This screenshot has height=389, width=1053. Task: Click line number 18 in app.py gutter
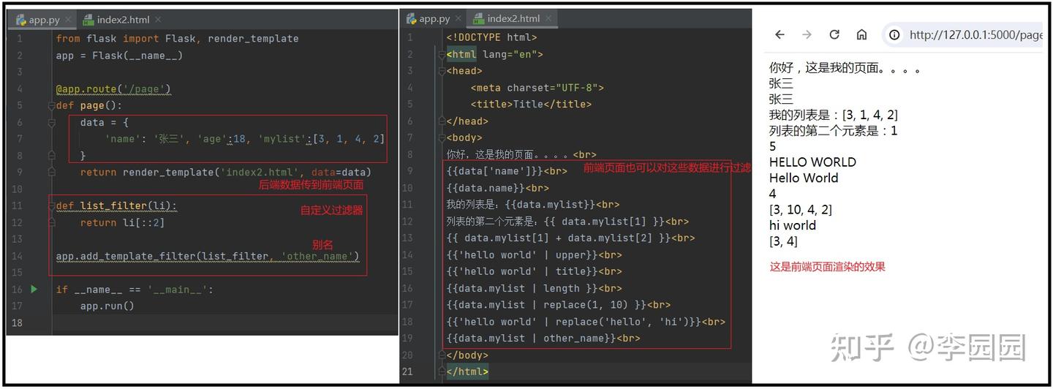pos(18,323)
